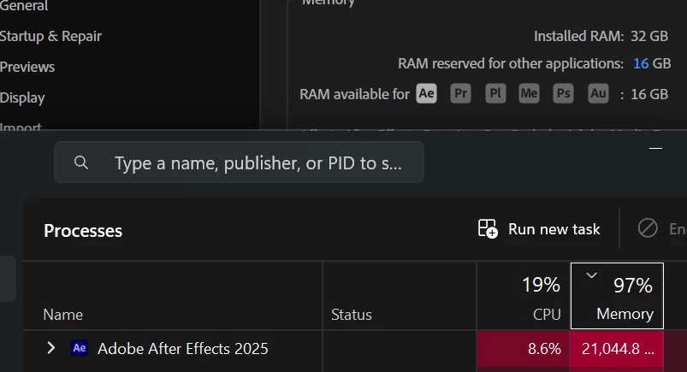687x372 pixels.
Task: Sort processes by Memory column
Action: coord(617,296)
